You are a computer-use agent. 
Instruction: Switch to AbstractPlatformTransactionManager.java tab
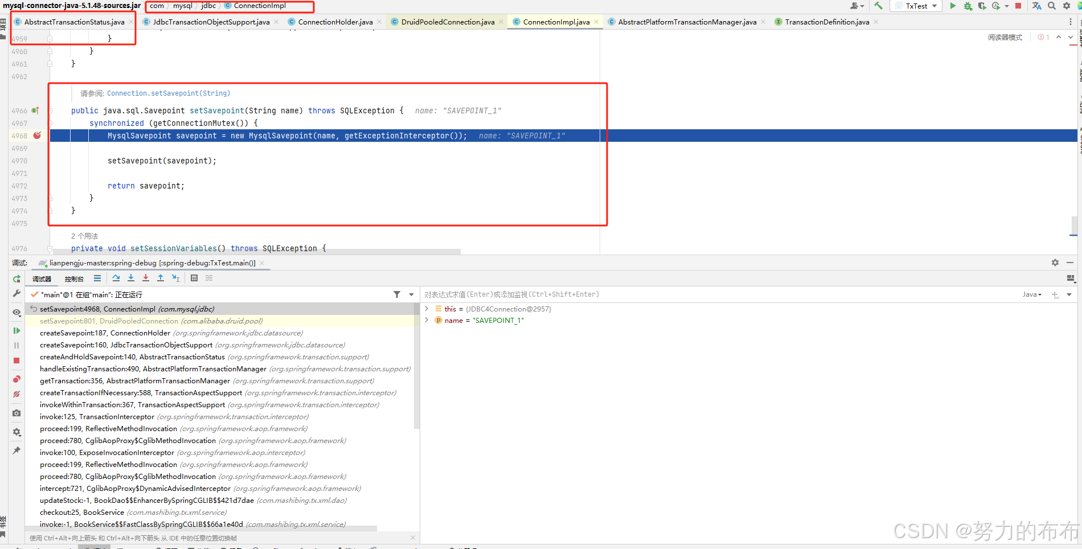pyautogui.click(x=687, y=22)
